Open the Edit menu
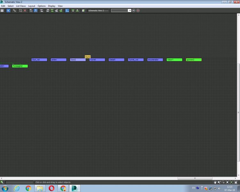240x192 pixels. click(3, 6)
